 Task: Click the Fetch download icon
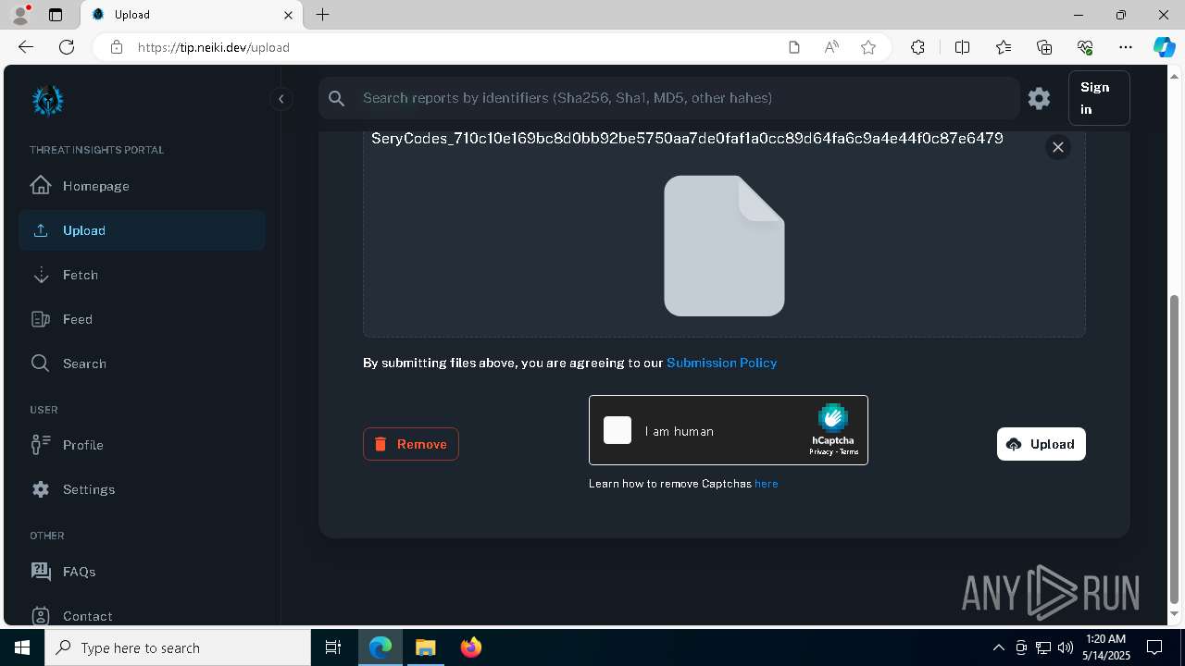point(41,275)
